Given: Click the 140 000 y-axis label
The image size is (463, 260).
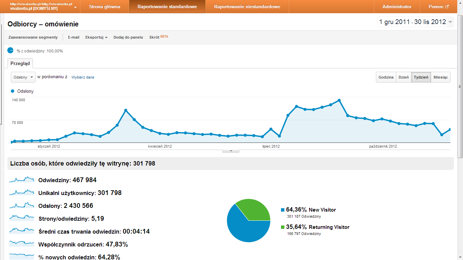Looking at the screenshot, I should (x=19, y=100).
